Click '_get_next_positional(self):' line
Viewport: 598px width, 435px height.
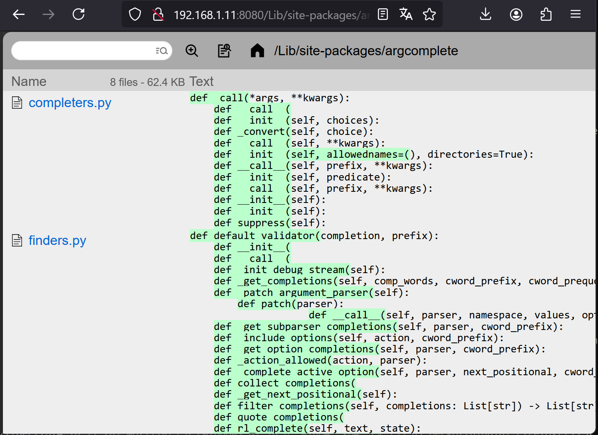click(x=306, y=394)
